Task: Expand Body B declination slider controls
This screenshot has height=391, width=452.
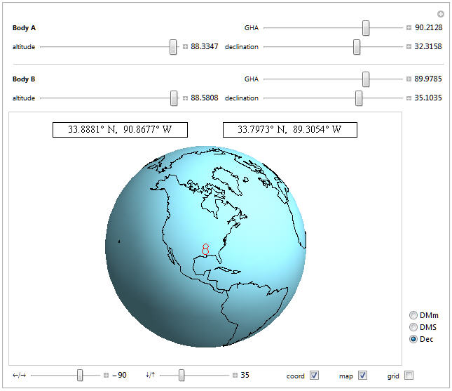Action: [x=409, y=98]
